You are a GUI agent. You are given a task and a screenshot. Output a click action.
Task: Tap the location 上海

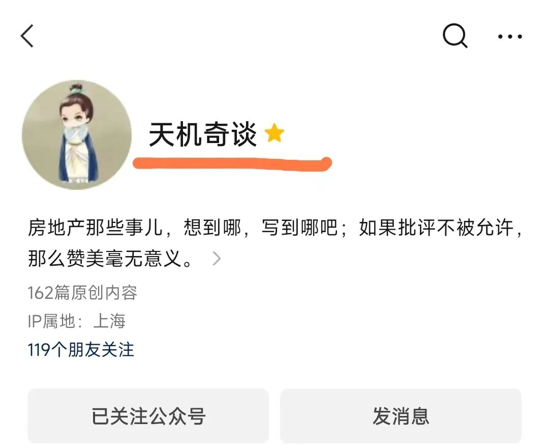(109, 321)
